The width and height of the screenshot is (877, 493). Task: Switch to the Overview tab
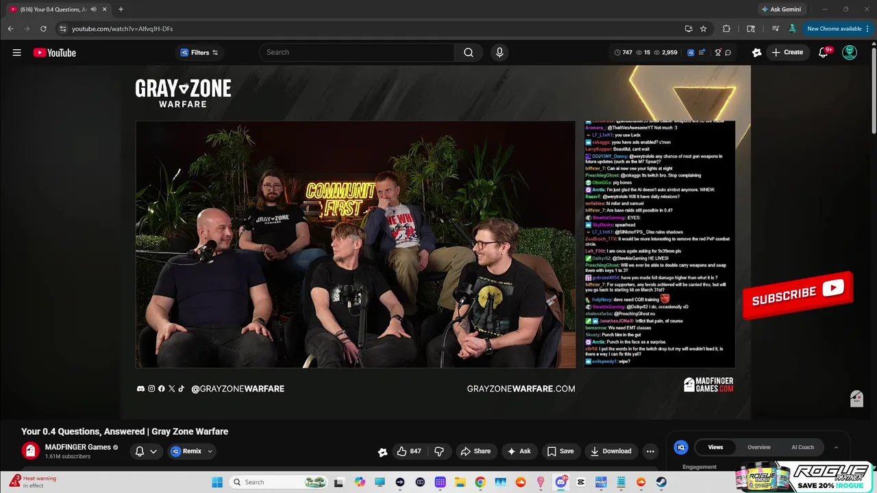pos(759,447)
